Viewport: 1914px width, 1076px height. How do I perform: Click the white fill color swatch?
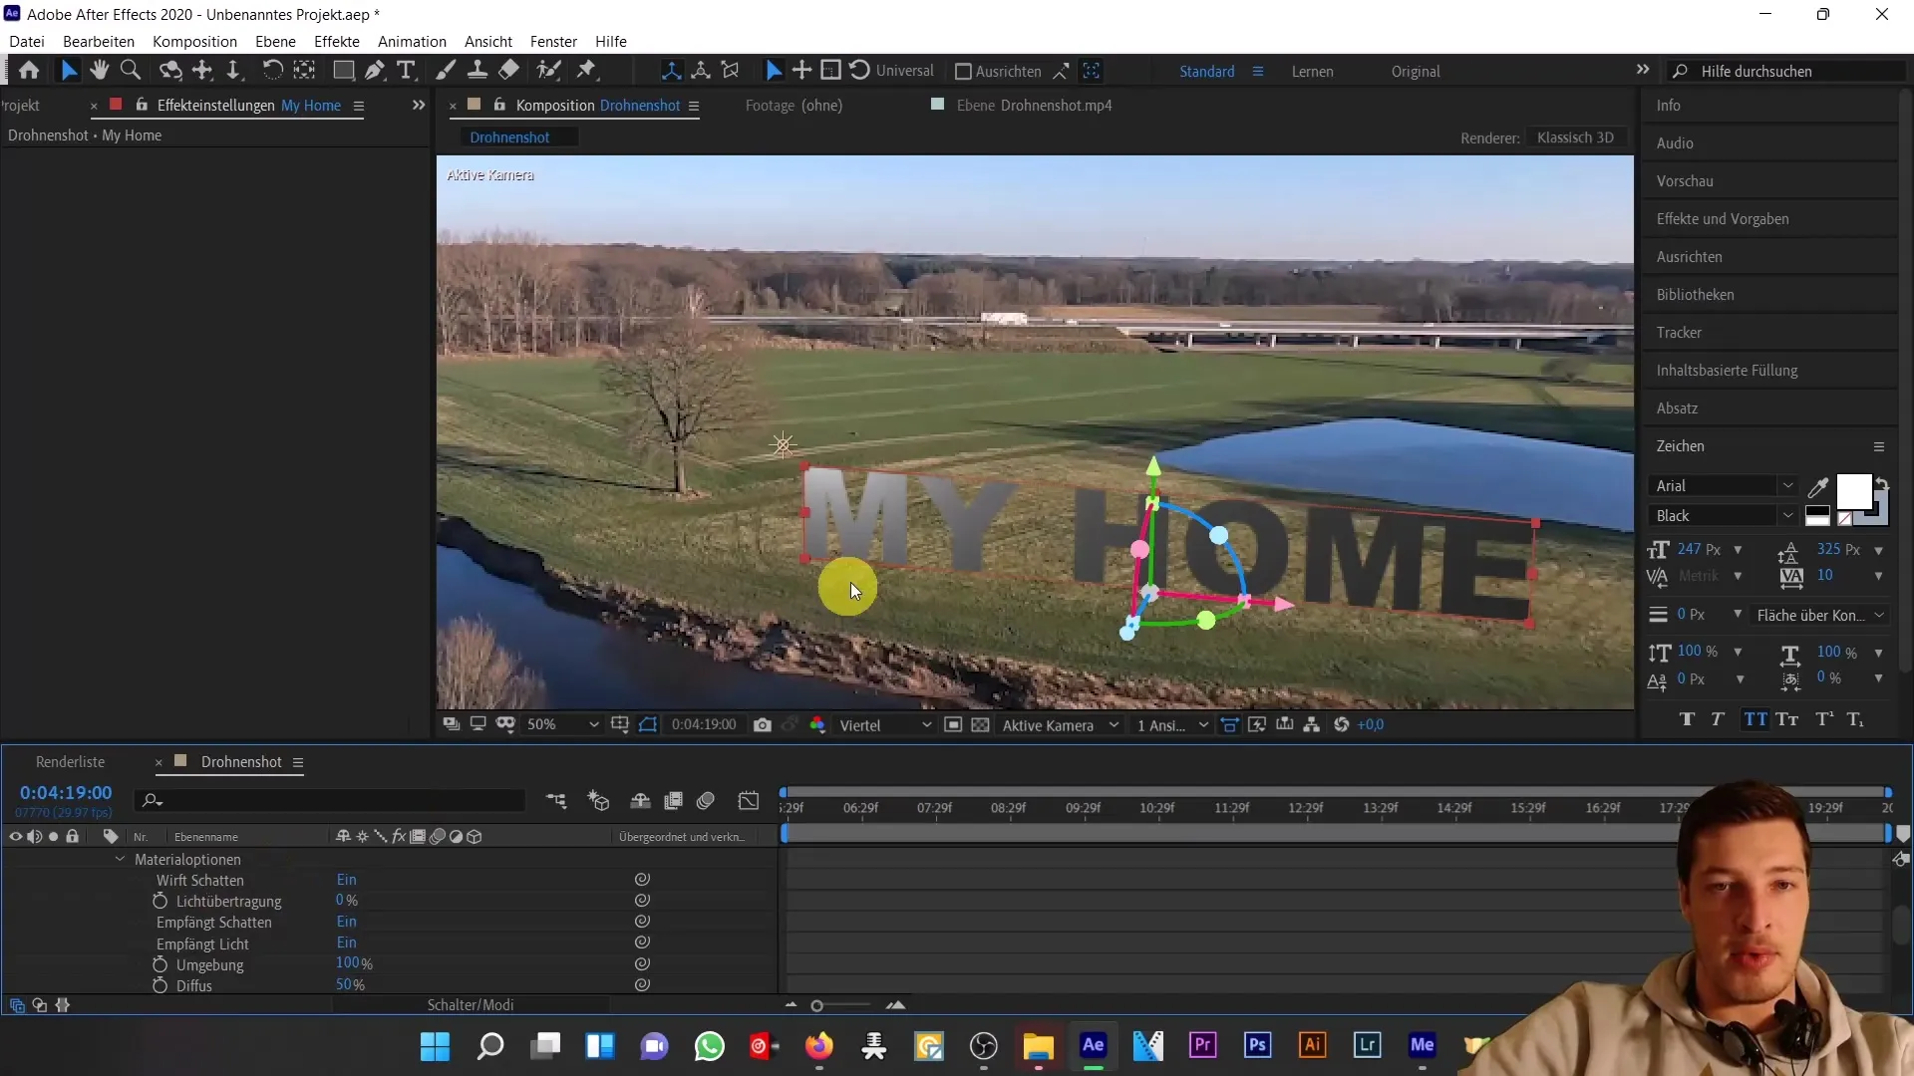[1853, 491]
